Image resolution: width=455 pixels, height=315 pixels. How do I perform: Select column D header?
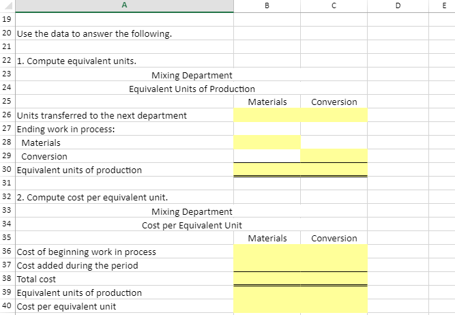click(x=398, y=5)
